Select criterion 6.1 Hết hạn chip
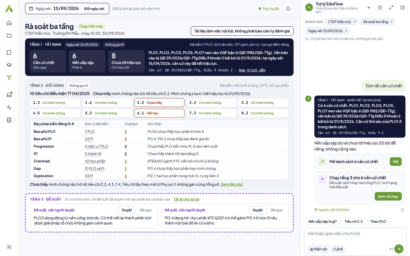 tap(159, 113)
